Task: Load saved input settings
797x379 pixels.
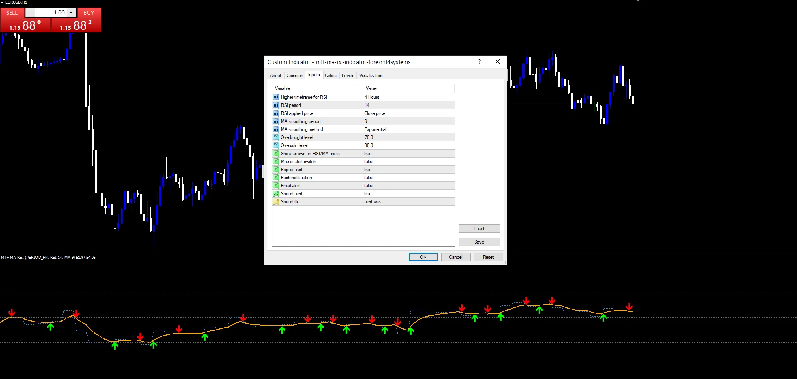Action: click(479, 229)
